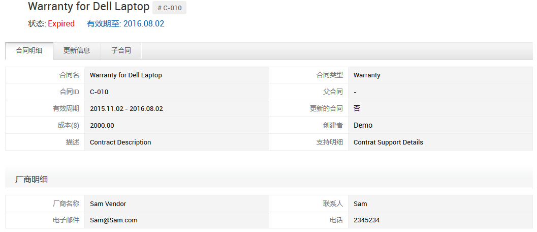This screenshot has width=537, height=232.
Task: Switch to the 更新信息 tab
Action: click(x=77, y=51)
